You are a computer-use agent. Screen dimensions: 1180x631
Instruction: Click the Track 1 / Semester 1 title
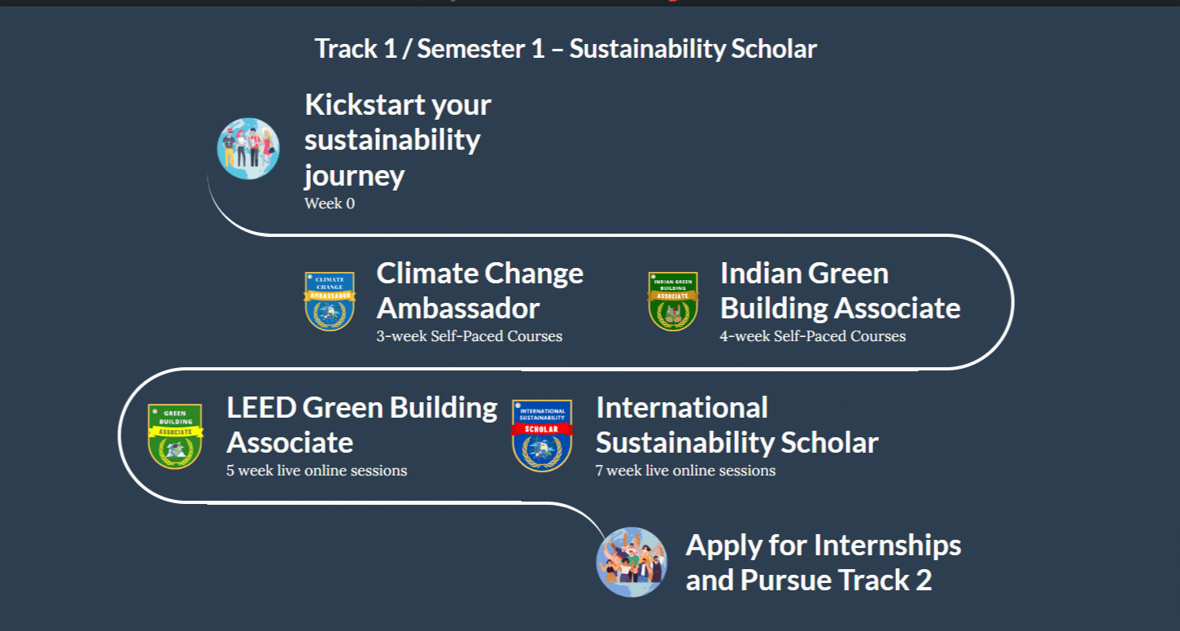pos(566,49)
